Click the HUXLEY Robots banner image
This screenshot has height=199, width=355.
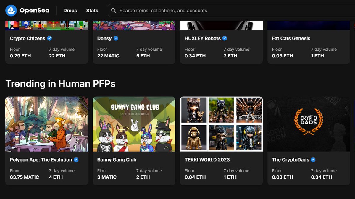pos(221,25)
